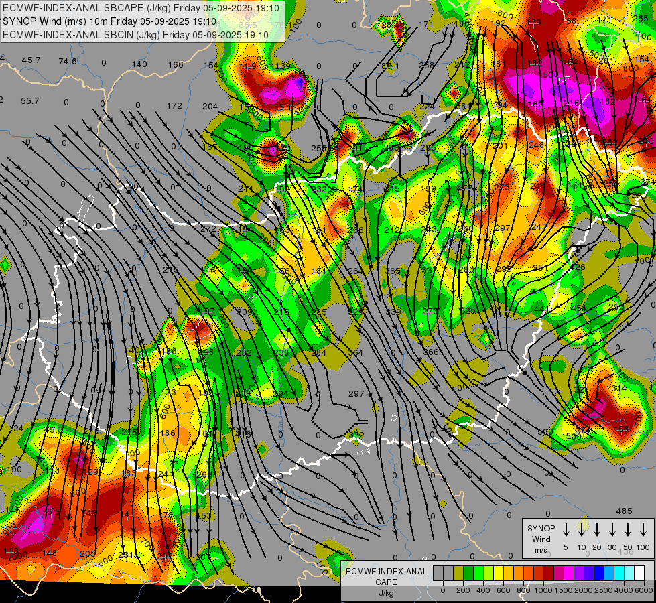The image size is (656, 603).
Task: Click the '453' value on the map
Action: pyautogui.click(x=204, y=515)
